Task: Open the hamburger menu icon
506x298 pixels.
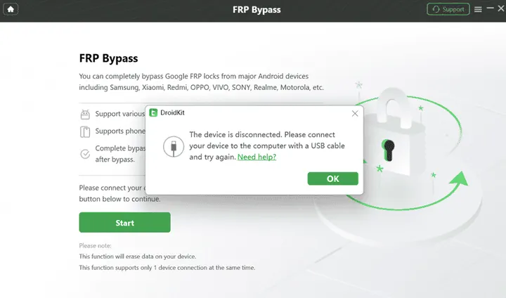Action: (x=478, y=9)
